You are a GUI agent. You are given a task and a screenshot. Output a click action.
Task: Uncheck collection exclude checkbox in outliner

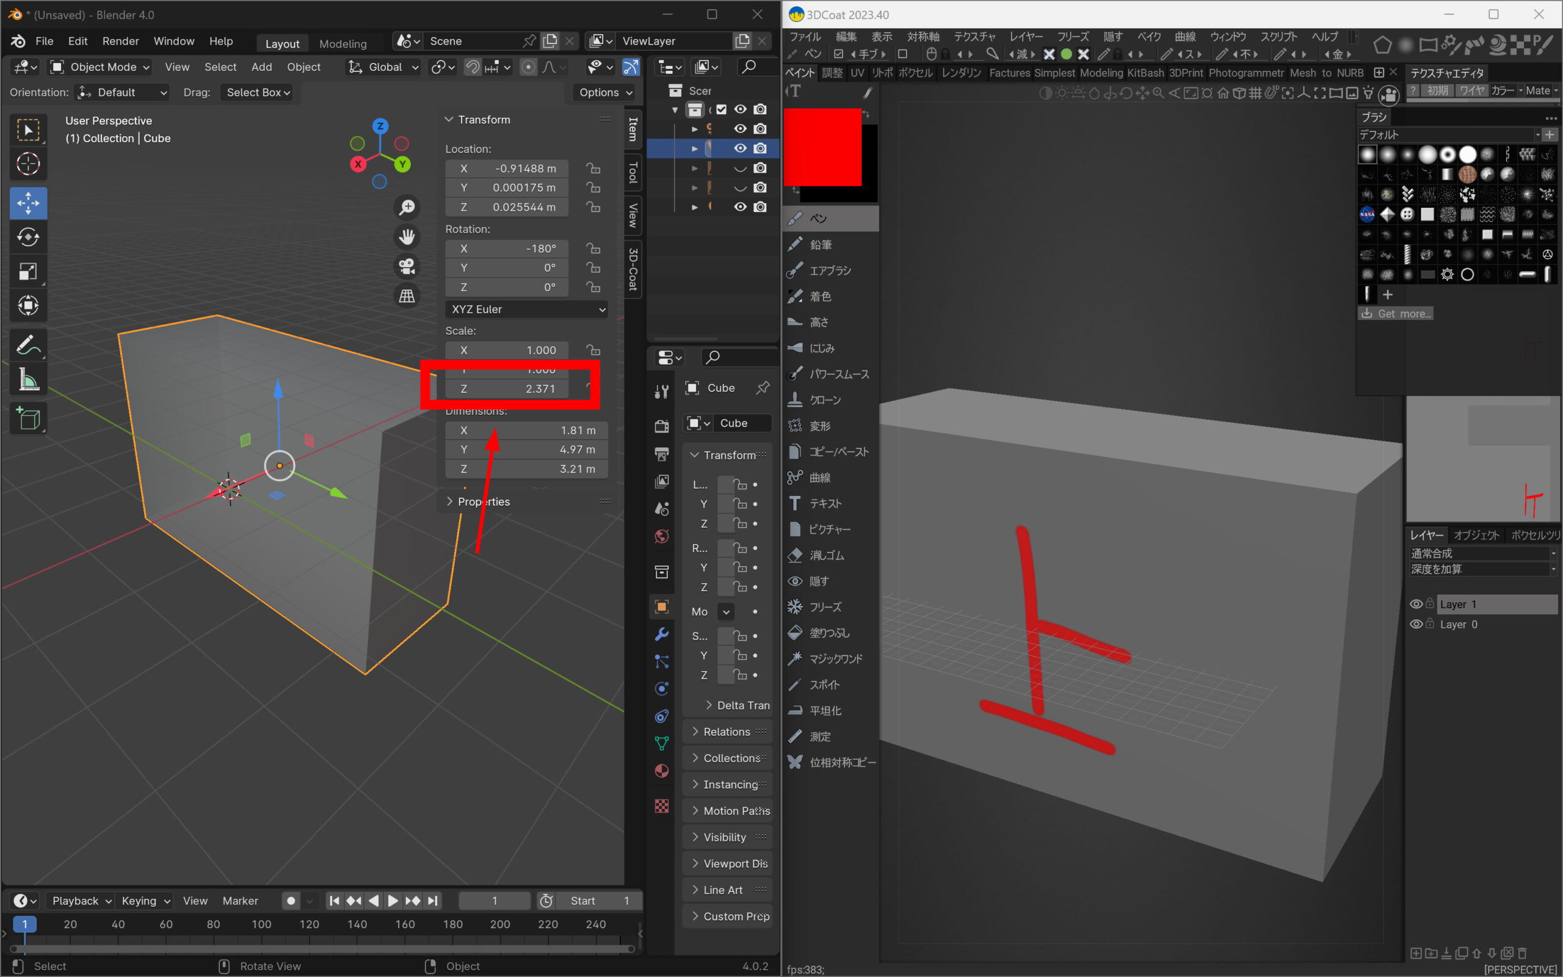[x=722, y=109]
